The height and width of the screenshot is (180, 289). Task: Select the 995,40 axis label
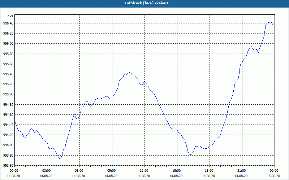pyautogui.click(x=8, y=74)
